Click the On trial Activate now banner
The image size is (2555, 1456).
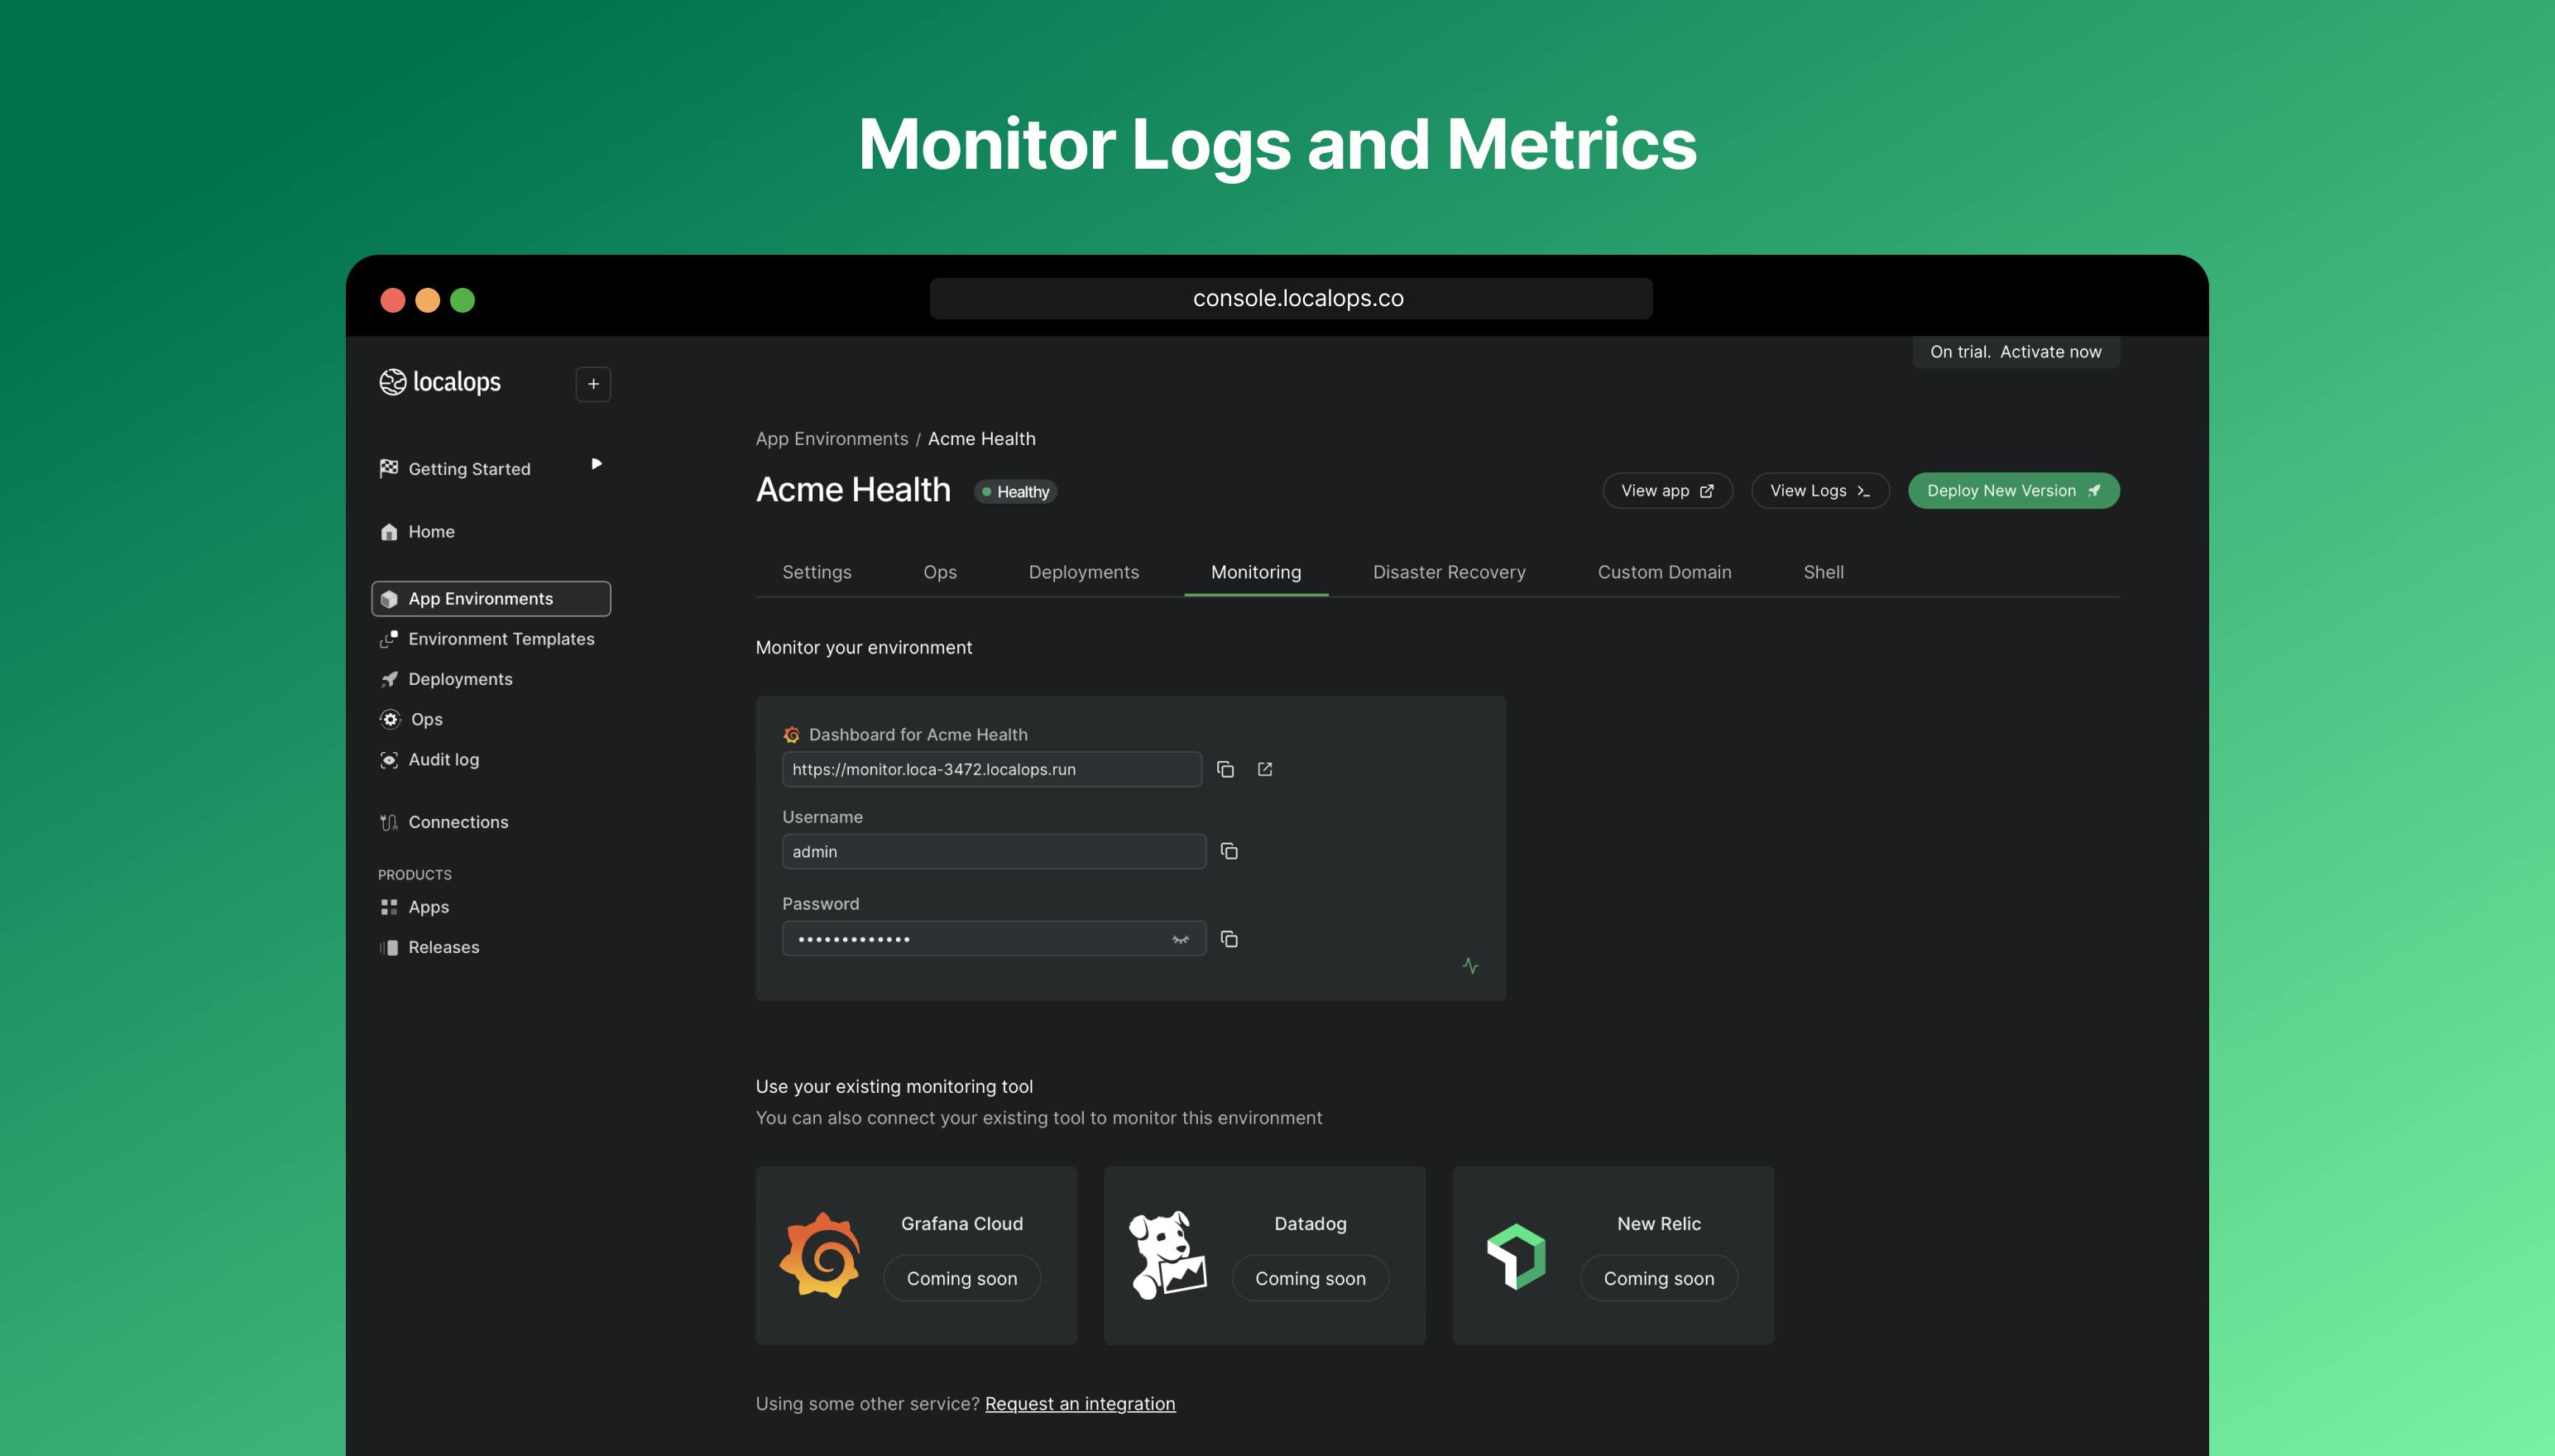pos(2016,352)
